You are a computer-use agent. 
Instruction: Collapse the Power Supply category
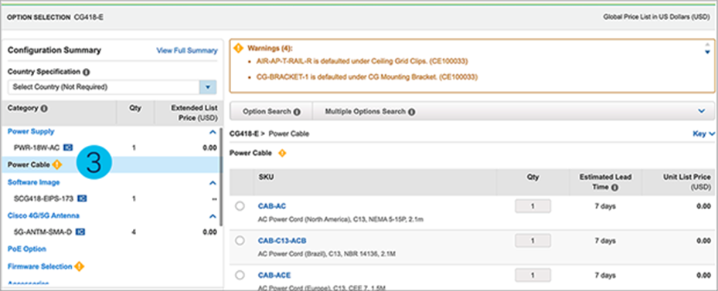click(212, 132)
